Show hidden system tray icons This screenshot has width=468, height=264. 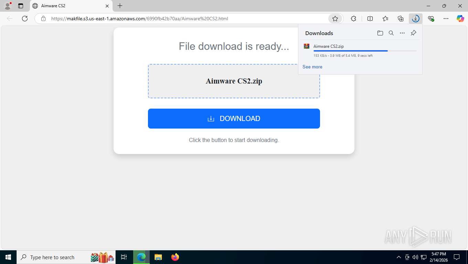399,257
